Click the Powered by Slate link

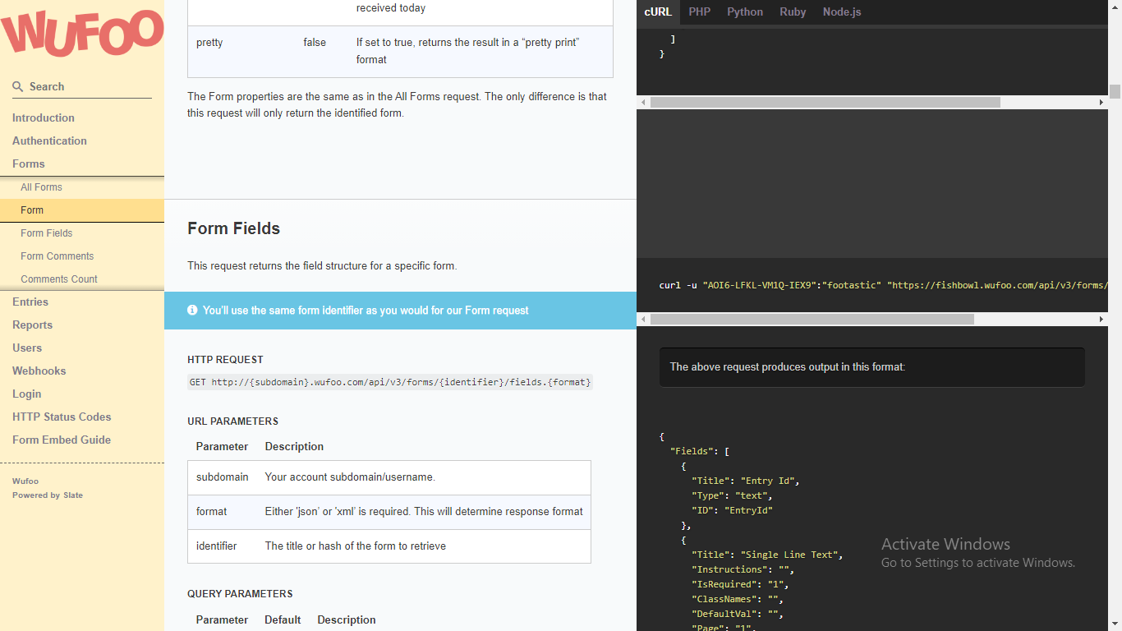tap(48, 495)
